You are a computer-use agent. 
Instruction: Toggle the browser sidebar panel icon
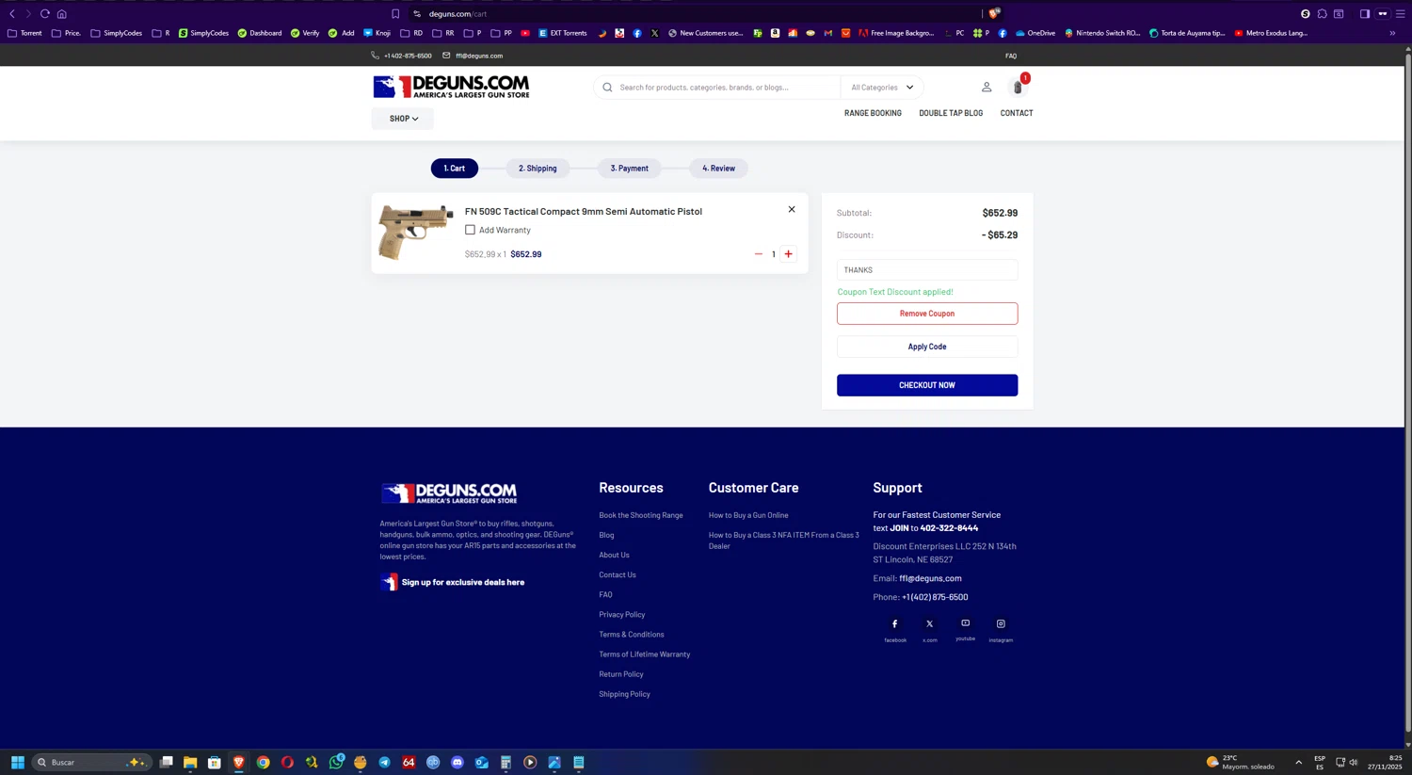(x=1365, y=14)
